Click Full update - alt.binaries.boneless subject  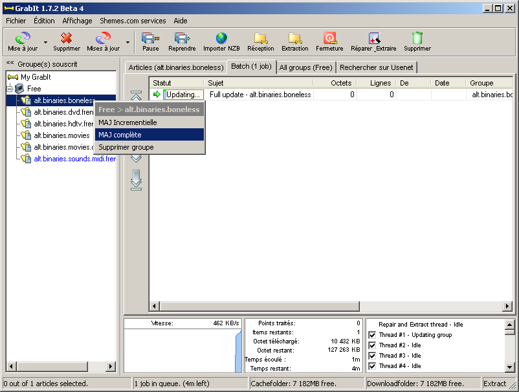click(x=260, y=95)
